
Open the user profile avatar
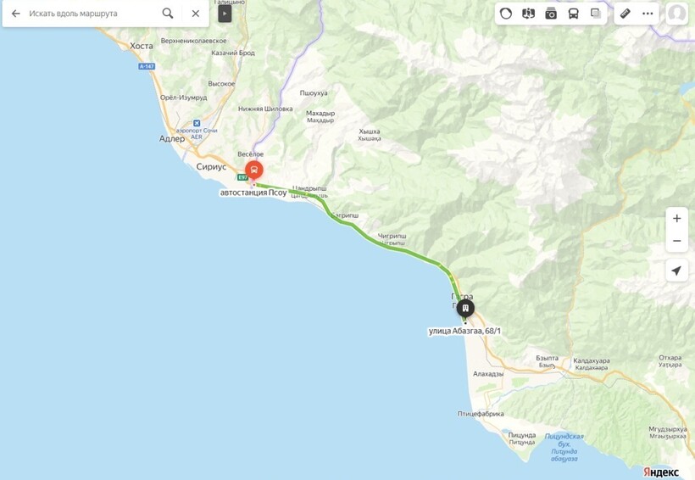click(677, 14)
